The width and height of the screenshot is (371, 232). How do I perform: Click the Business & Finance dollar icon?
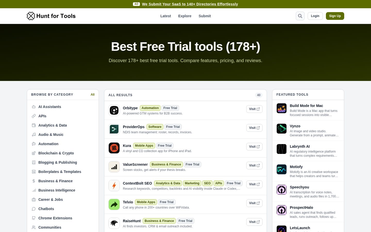coord(34,181)
